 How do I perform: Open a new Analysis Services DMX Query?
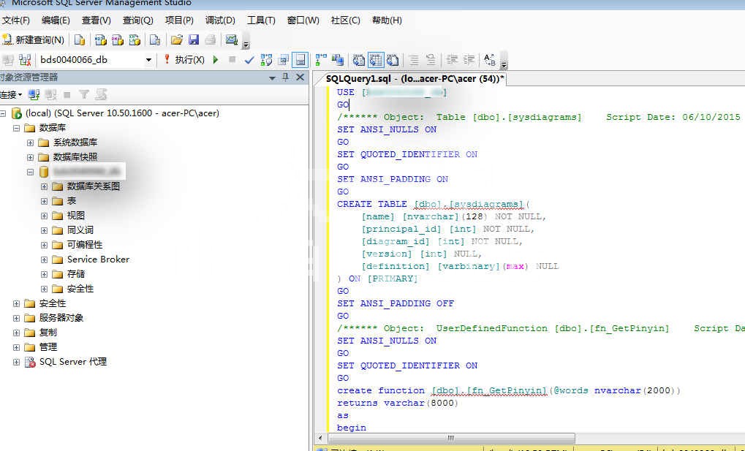pyautogui.click(x=118, y=40)
